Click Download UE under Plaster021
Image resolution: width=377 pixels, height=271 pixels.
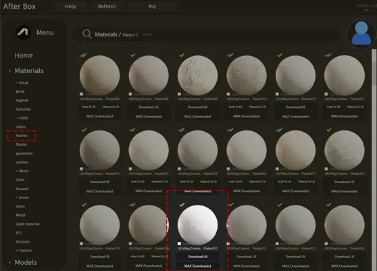198,257
